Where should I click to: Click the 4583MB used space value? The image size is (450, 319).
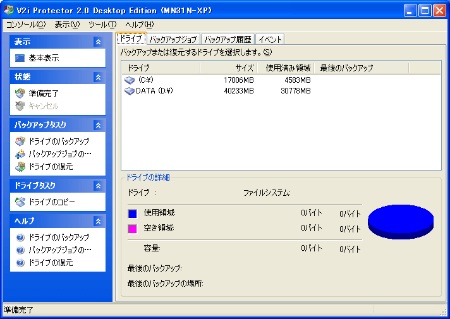[x=298, y=80]
